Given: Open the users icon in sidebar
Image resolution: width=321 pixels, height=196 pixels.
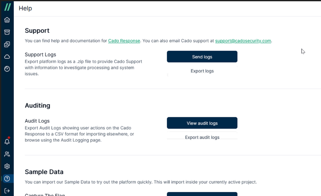Looking at the screenshot, I should point(7,154).
